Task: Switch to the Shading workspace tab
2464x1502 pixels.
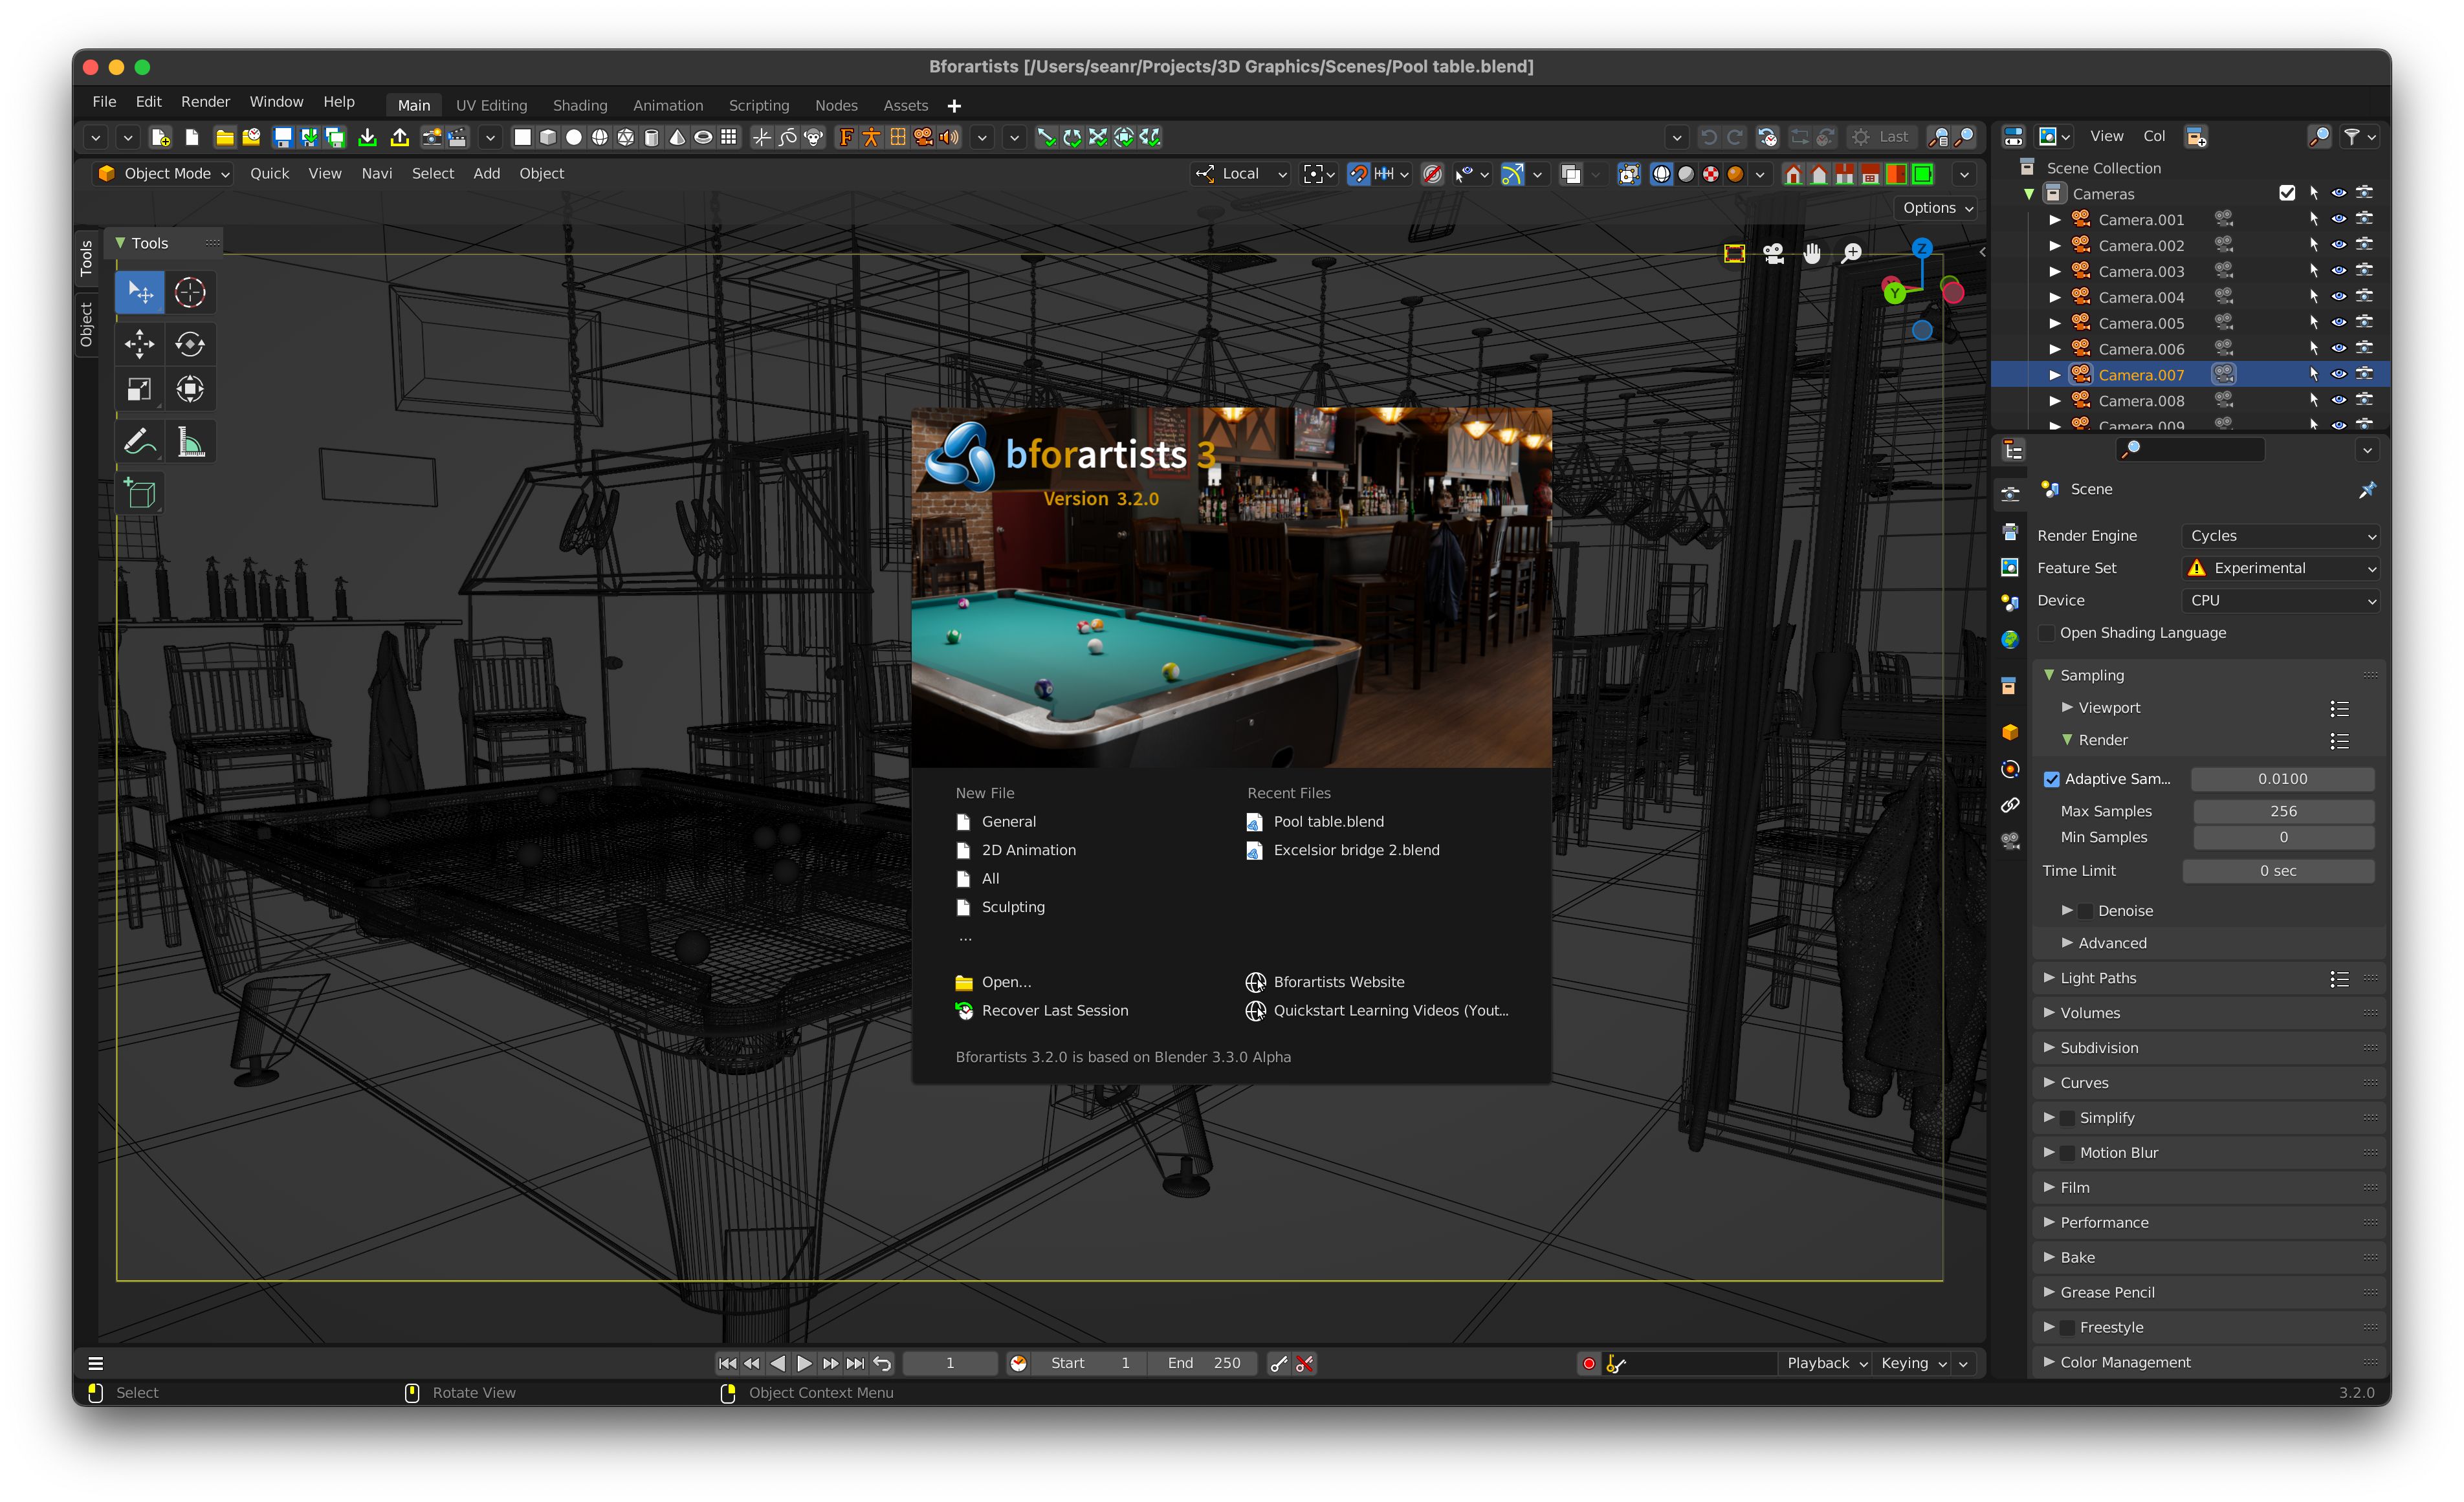Action: coord(580,105)
